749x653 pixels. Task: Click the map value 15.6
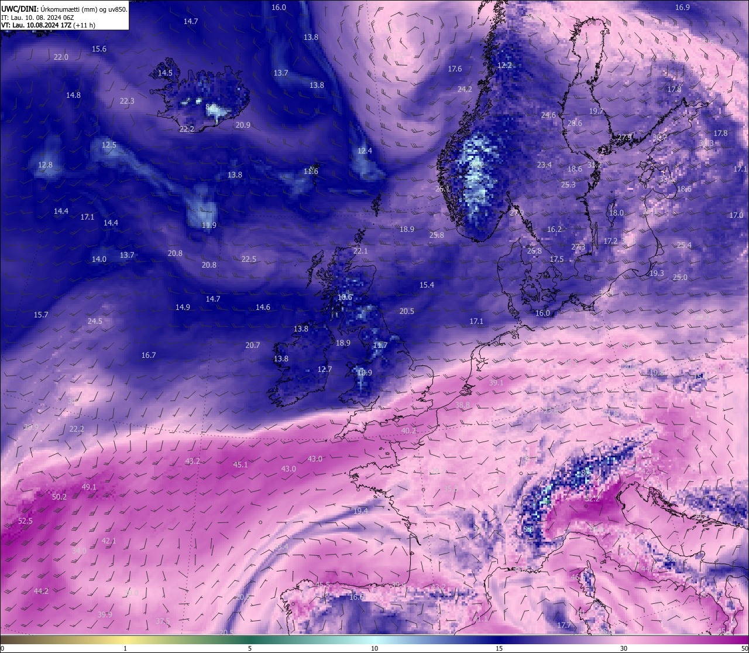point(99,49)
